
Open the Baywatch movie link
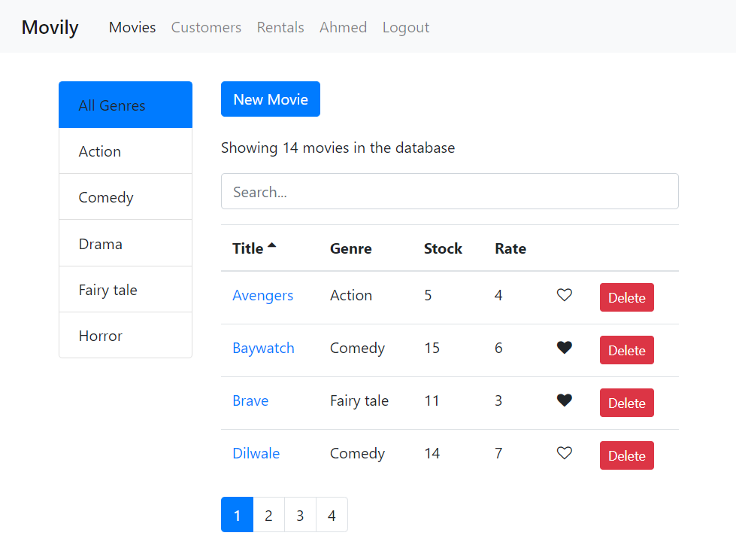tap(263, 348)
